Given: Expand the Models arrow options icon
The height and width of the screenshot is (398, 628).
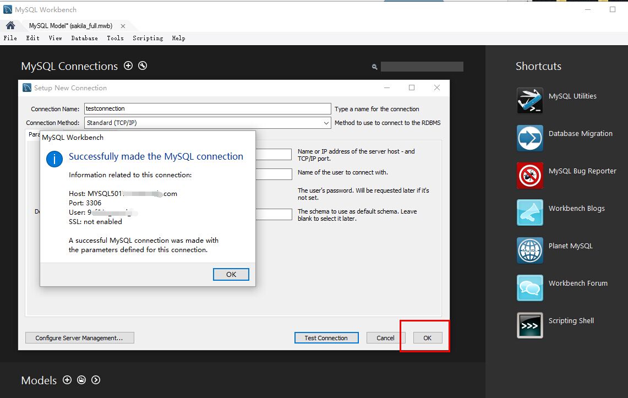Looking at the screenshot, I should pyautogui.click(x=96, y=380).
